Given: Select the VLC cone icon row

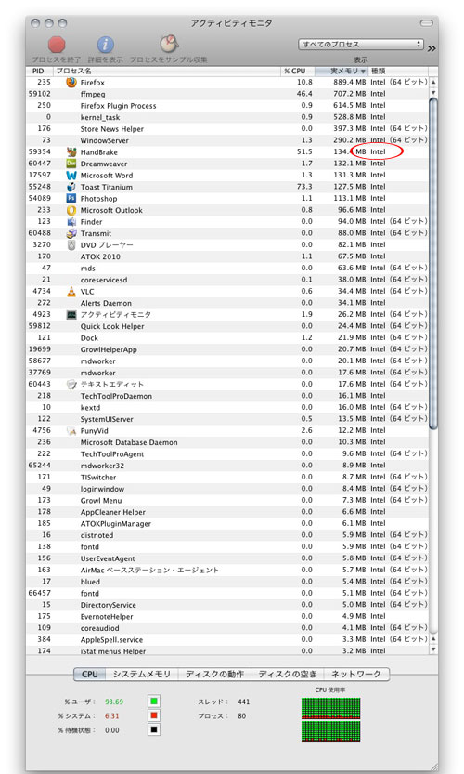Looking at the screenshot, I should click(x=71, y=291).
